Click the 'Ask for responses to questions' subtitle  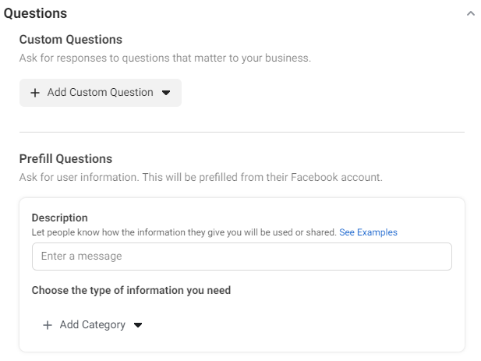(x=165, y=58)
